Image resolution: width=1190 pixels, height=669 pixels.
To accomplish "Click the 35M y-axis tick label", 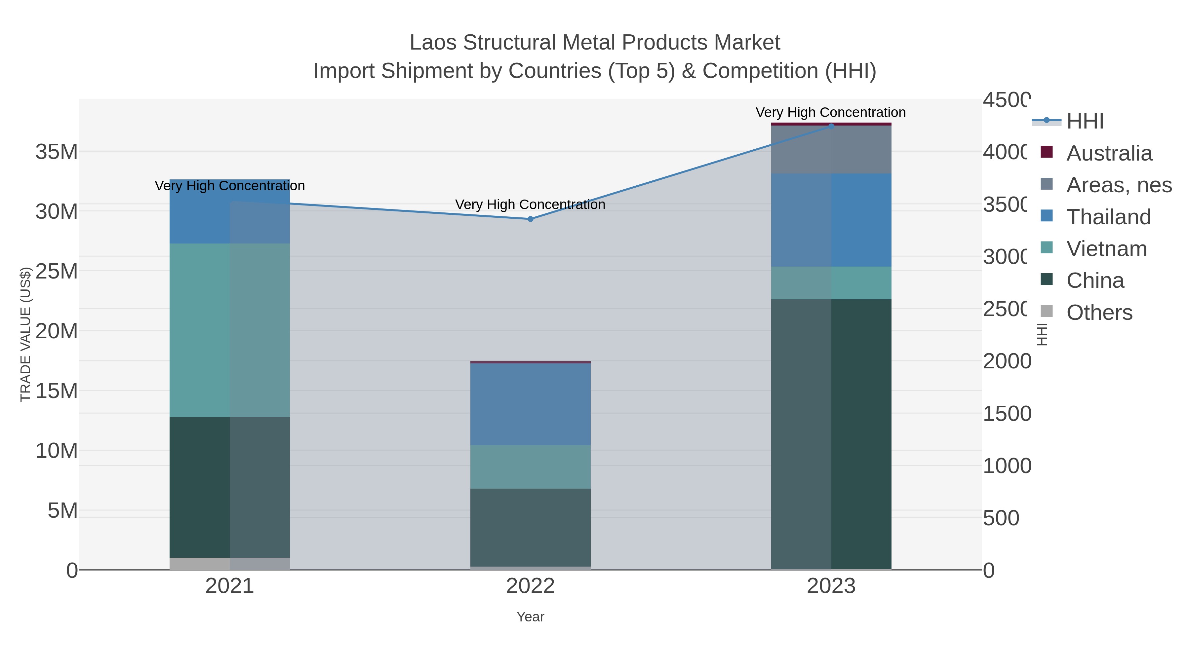I will click(x=57, y=152).
